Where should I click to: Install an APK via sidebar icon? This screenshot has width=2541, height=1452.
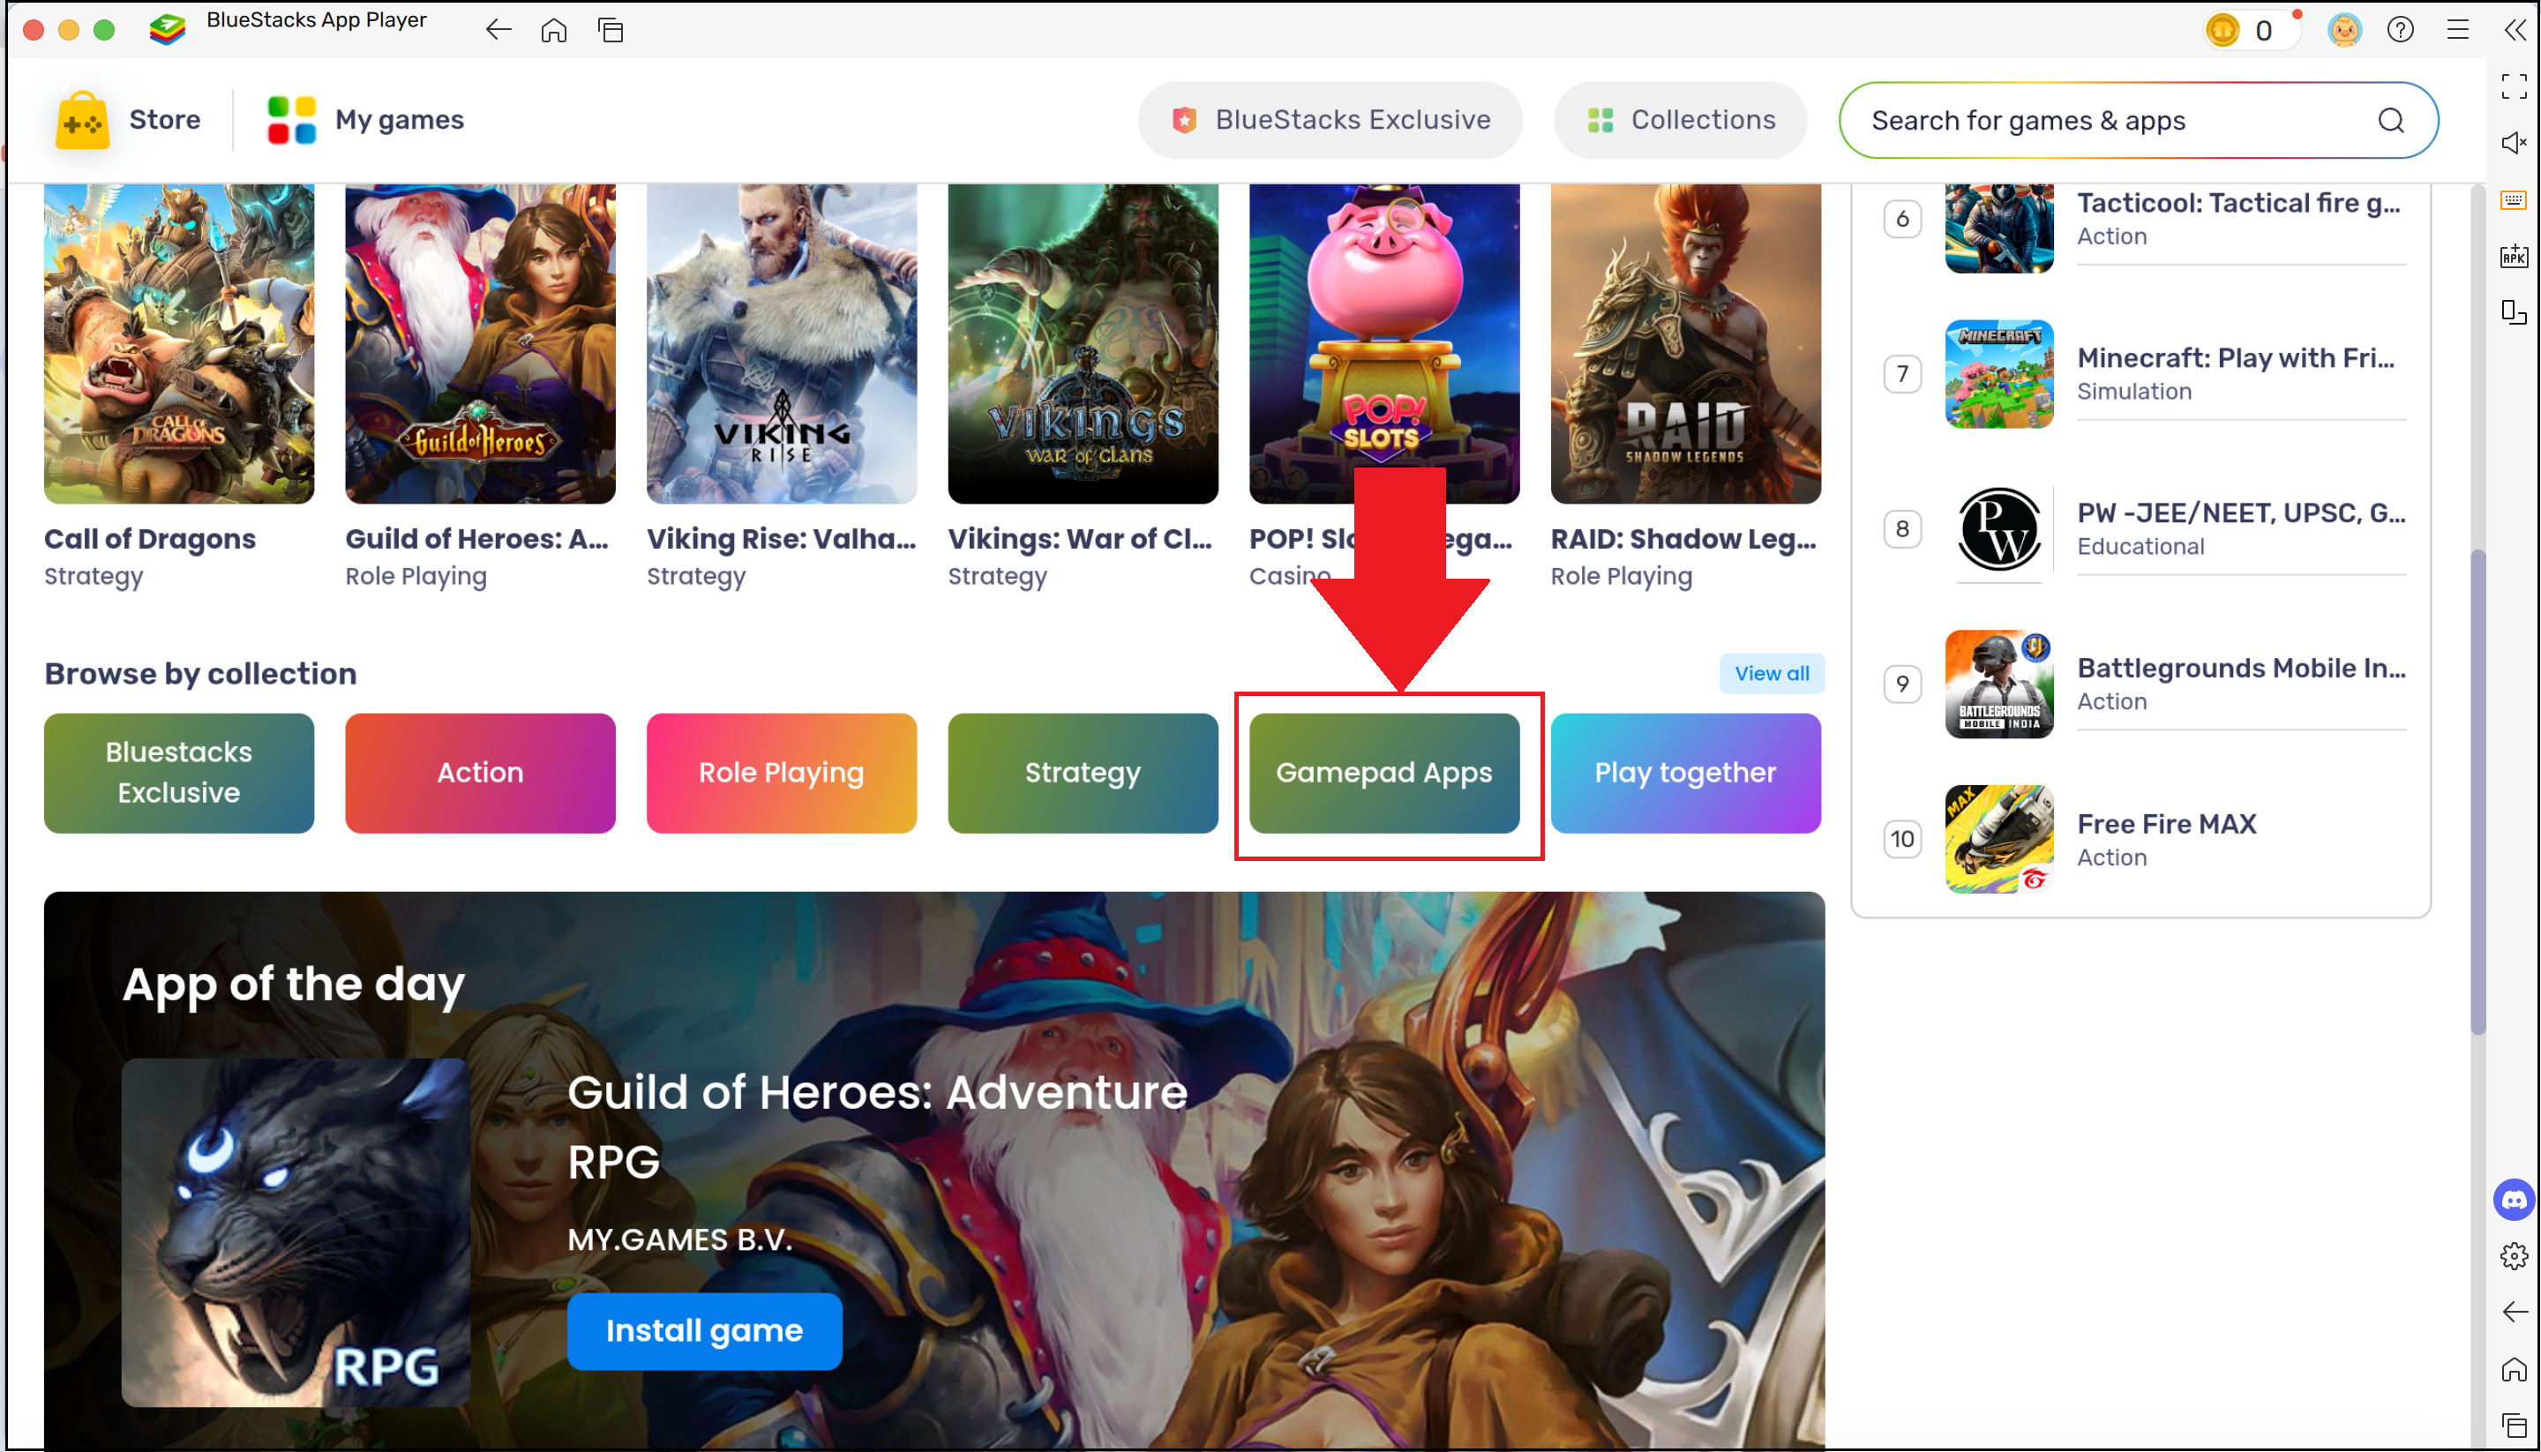(2514, 257)
